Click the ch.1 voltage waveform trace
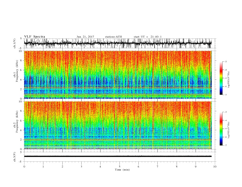This screenshot has height=187, width=242. coord(118,43)
